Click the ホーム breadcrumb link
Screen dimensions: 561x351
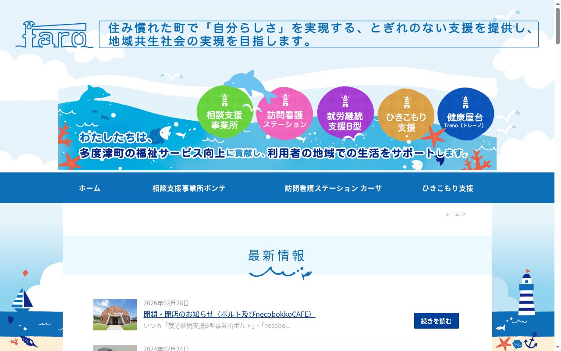tap(452, 214)
